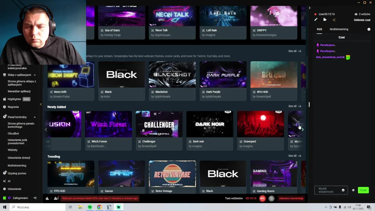
Task: Open the performance stats bar-chart icon
Action: click(47, 198)
